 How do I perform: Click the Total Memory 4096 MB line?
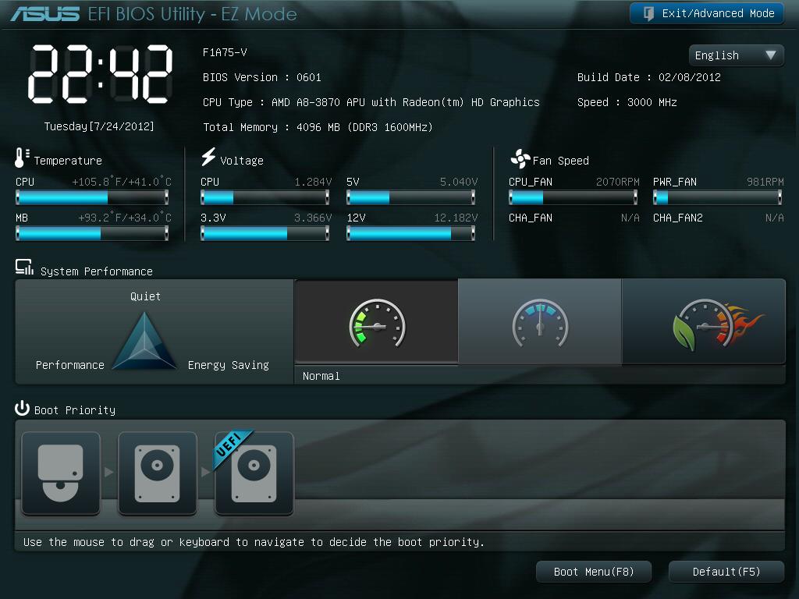coord(318,127)
